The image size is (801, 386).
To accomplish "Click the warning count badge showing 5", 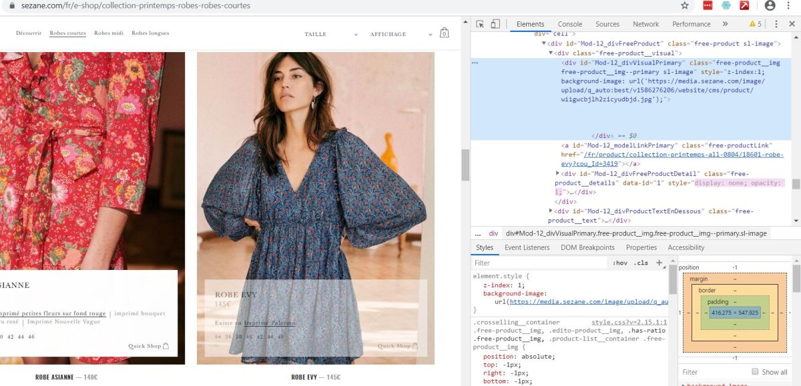I will (755, 24).
